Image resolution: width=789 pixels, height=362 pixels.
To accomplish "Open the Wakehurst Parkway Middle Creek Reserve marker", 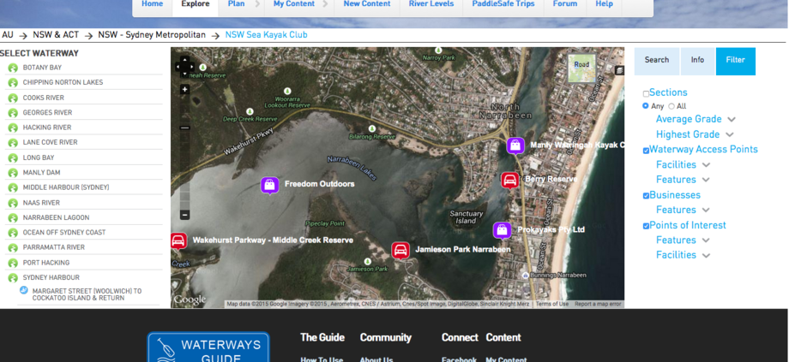I will (178, 241).
